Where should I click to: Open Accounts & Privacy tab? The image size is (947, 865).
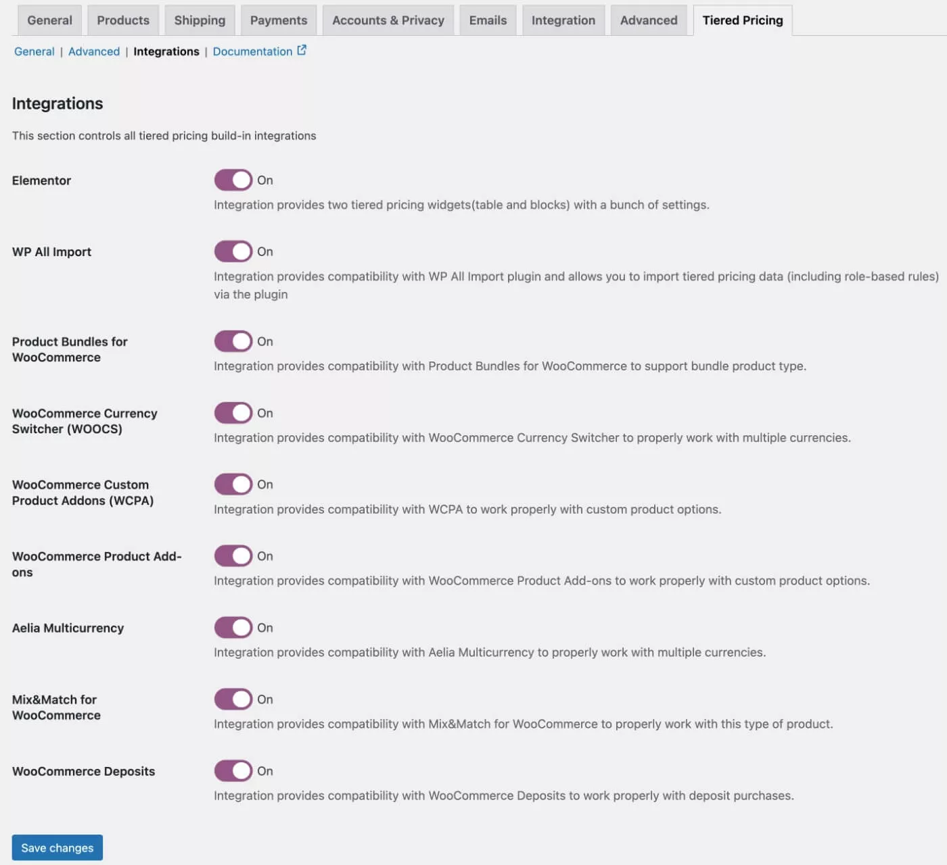point(388,20)
